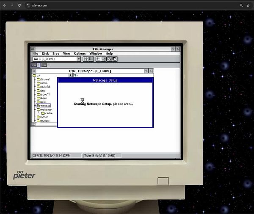
Task: Open the Tree menu
Action: click(56, 53)
